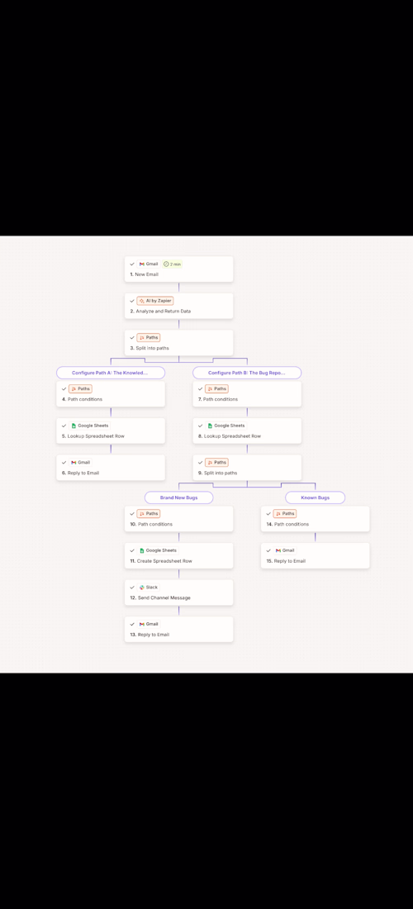The image size is (413, 909).
Task: Click the Paths badge in step 14
Action: click(x=285, y=514)
